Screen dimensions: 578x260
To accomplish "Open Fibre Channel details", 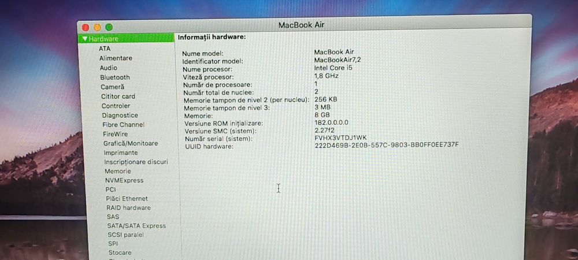I will click(124, 125).
